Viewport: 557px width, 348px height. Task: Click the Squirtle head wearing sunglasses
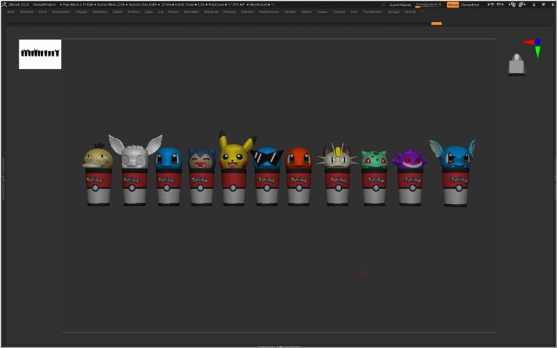[267, 158]
